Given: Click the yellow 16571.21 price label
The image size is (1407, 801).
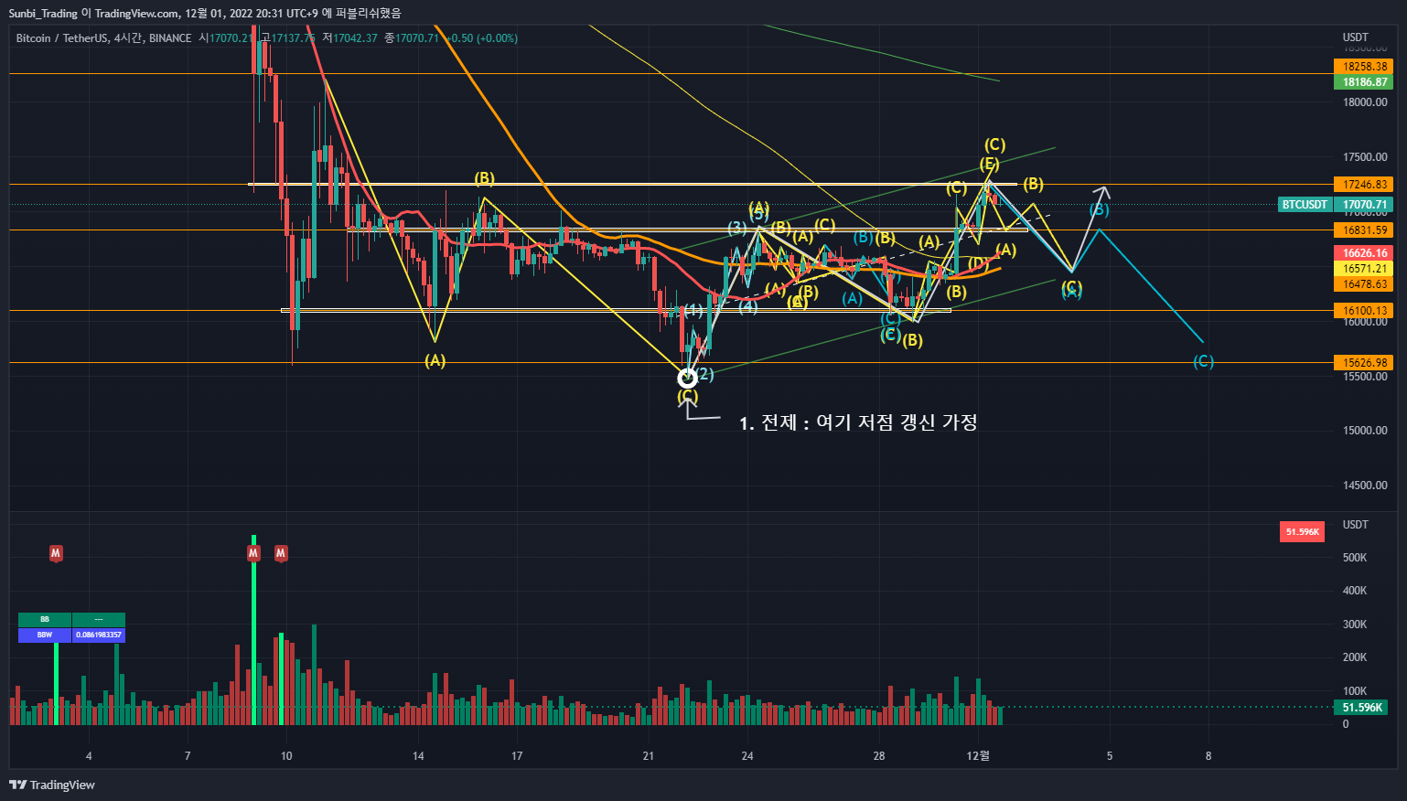Looking at the screenshot, I should coord(1363,269).
